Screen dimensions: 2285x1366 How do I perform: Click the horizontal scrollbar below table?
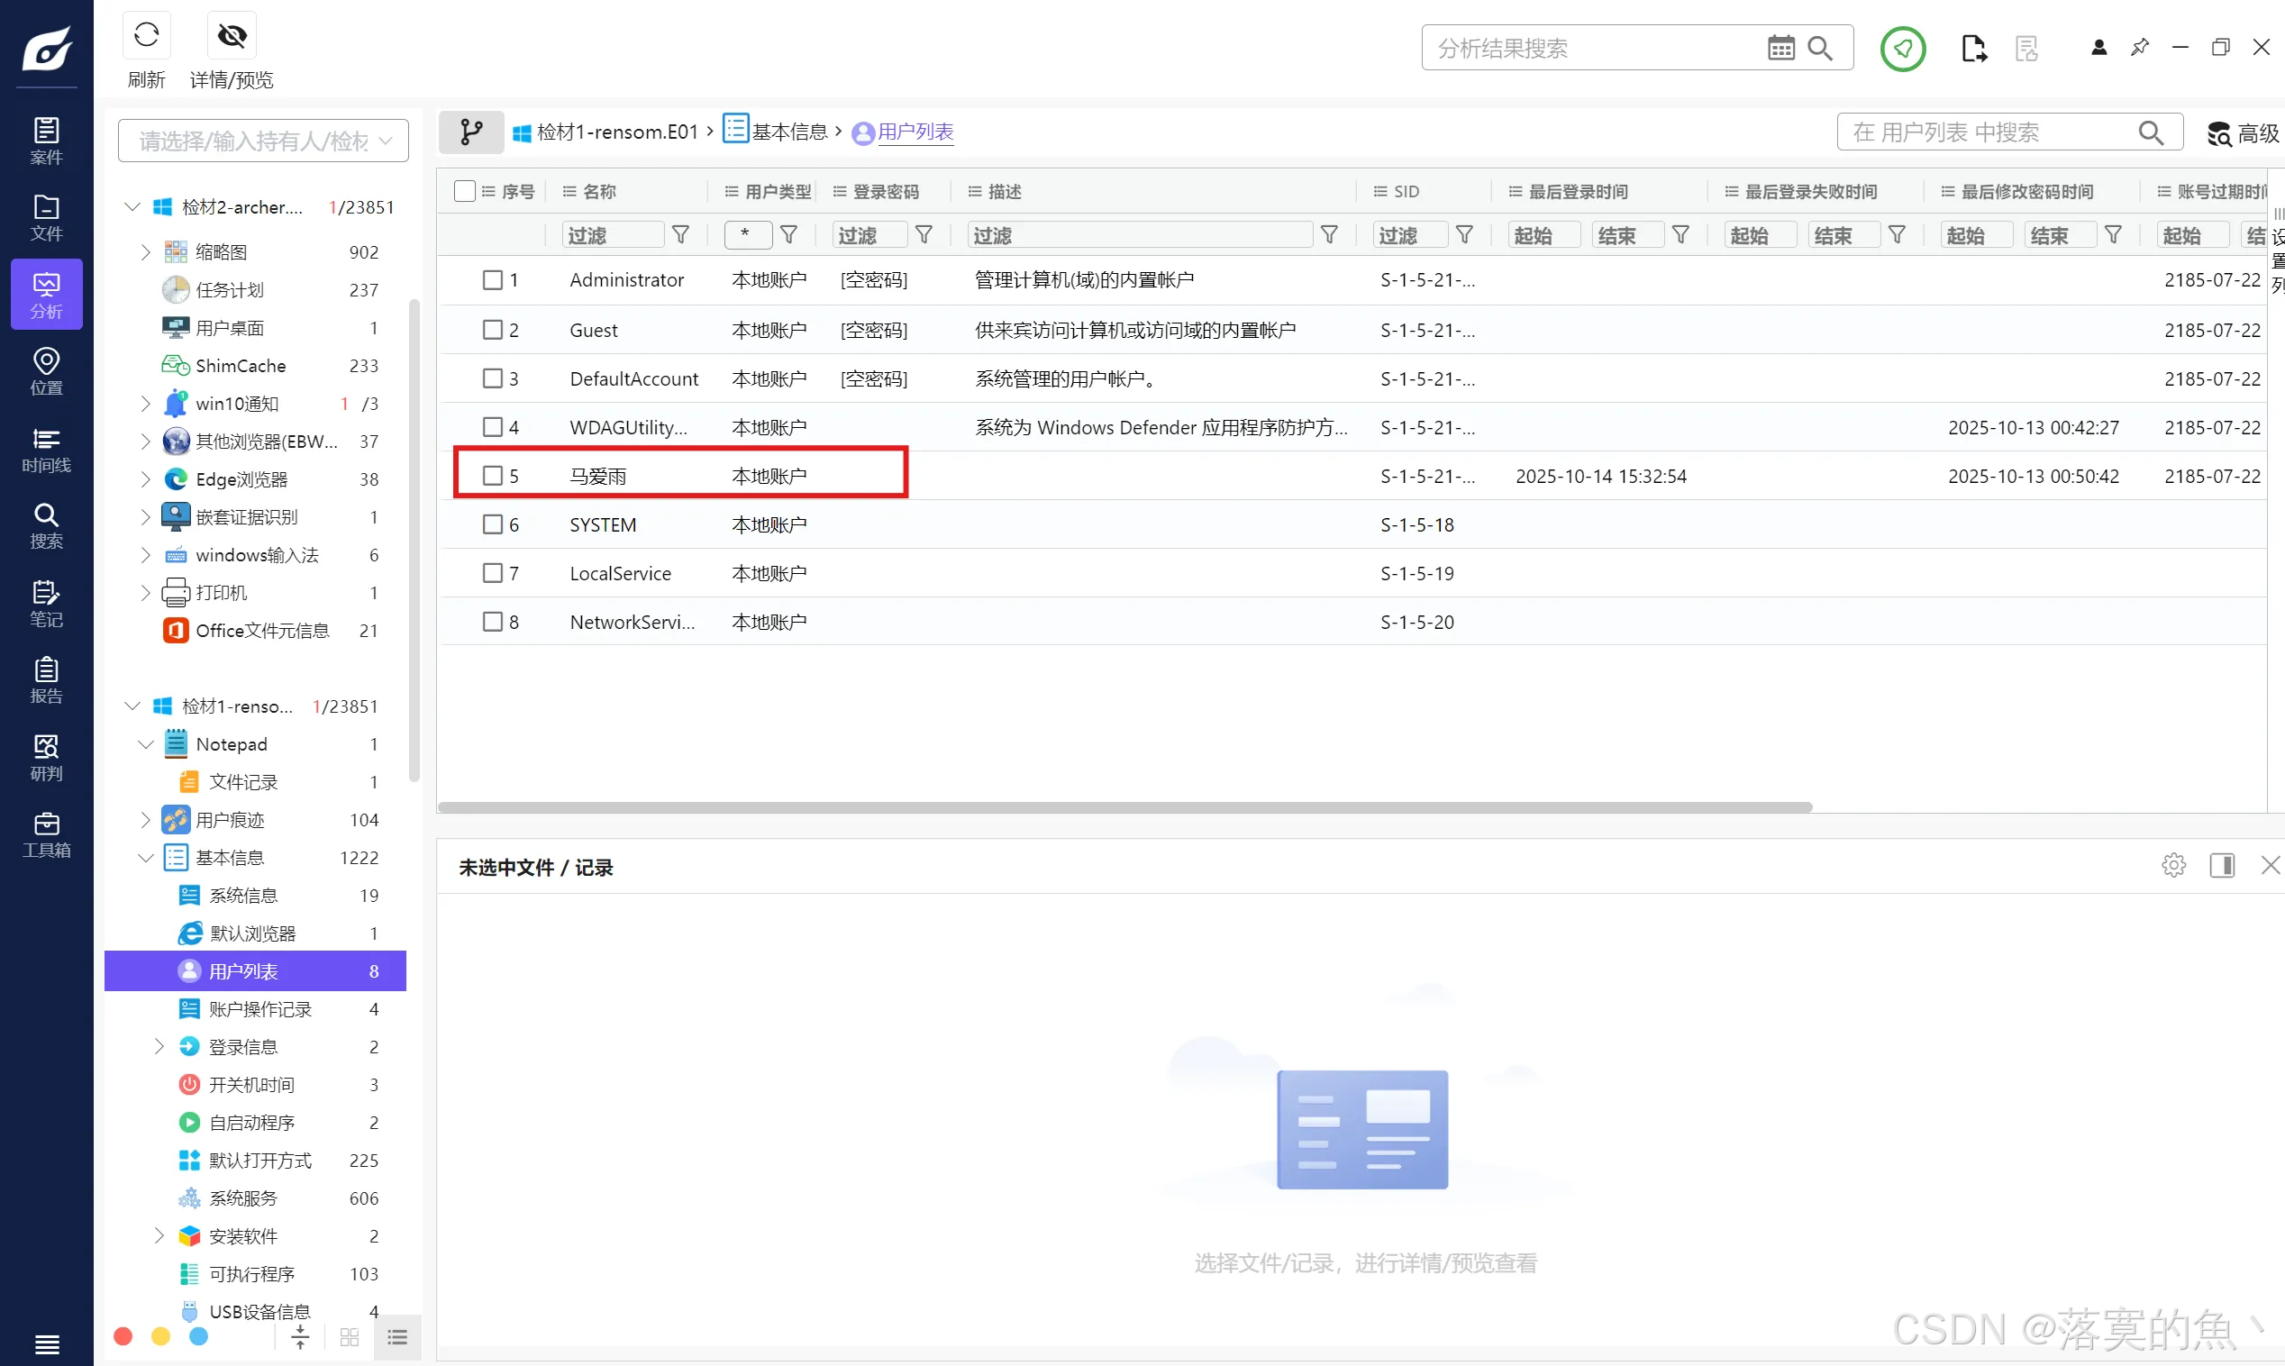(1124, 807)
